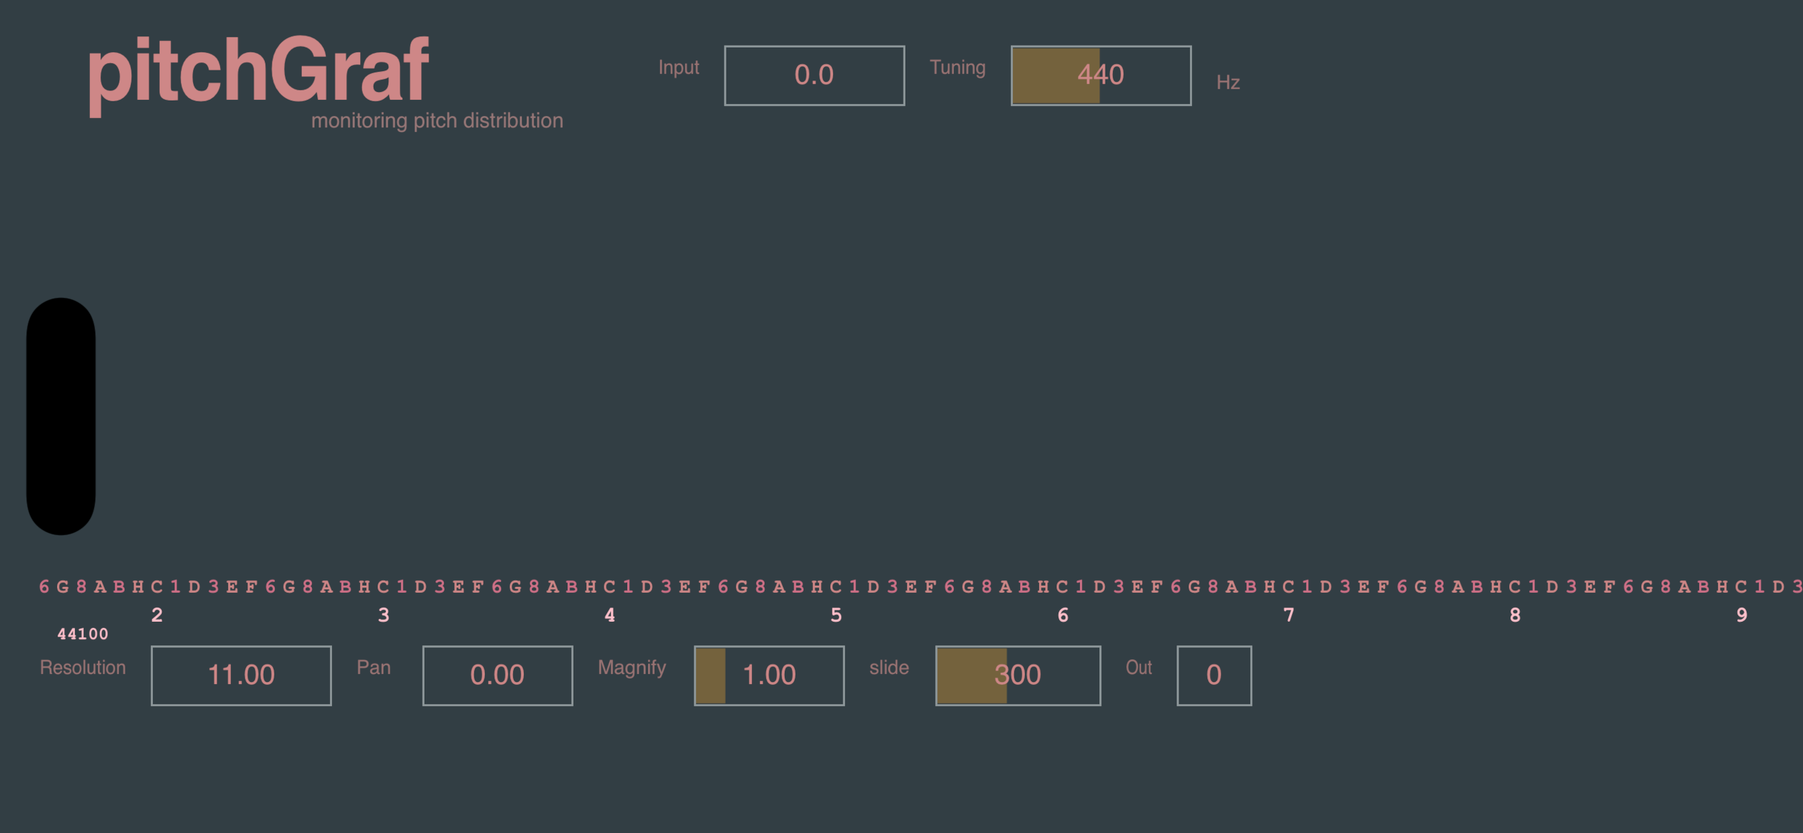Click the Resolution label
Screen dimensions: 1803x833
83,667
